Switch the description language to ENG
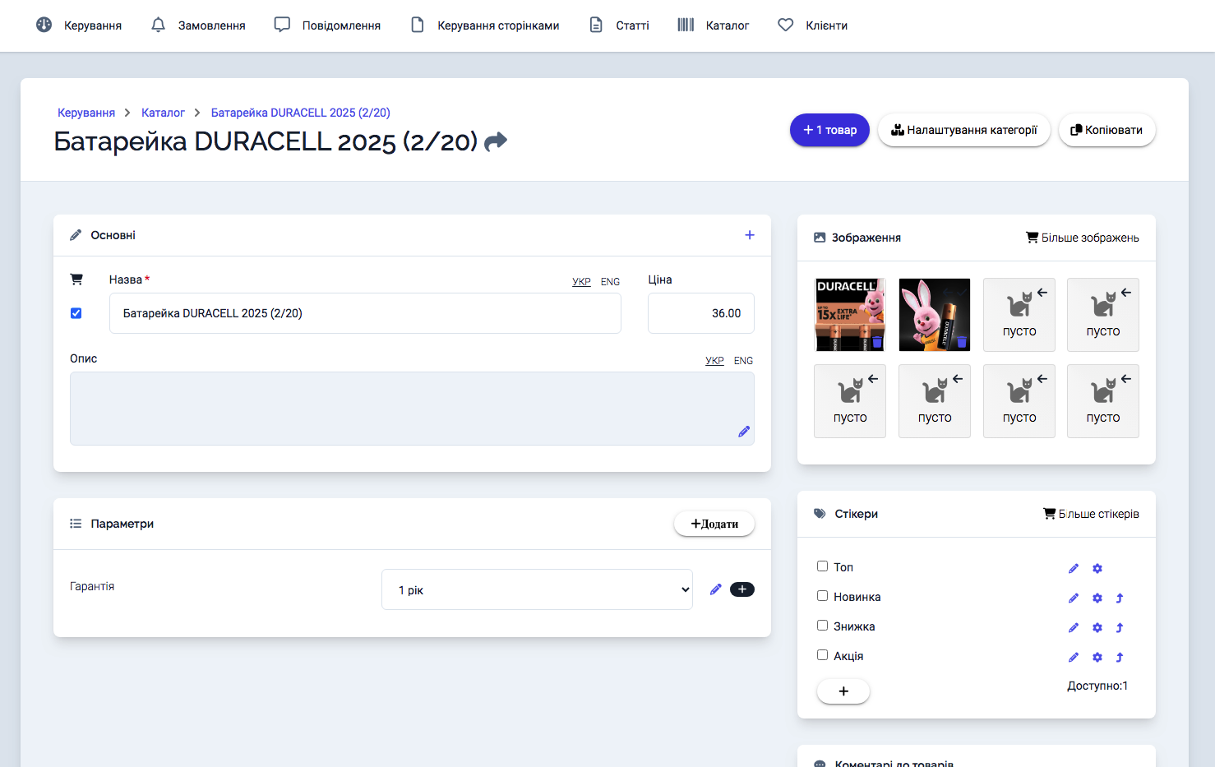 [x=743, y=361]
